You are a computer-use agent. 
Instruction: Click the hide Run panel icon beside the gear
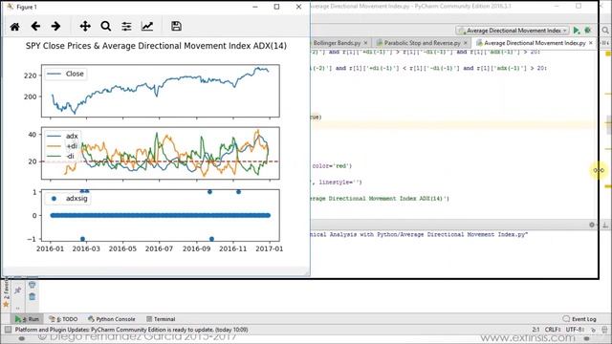click(605, 225)
